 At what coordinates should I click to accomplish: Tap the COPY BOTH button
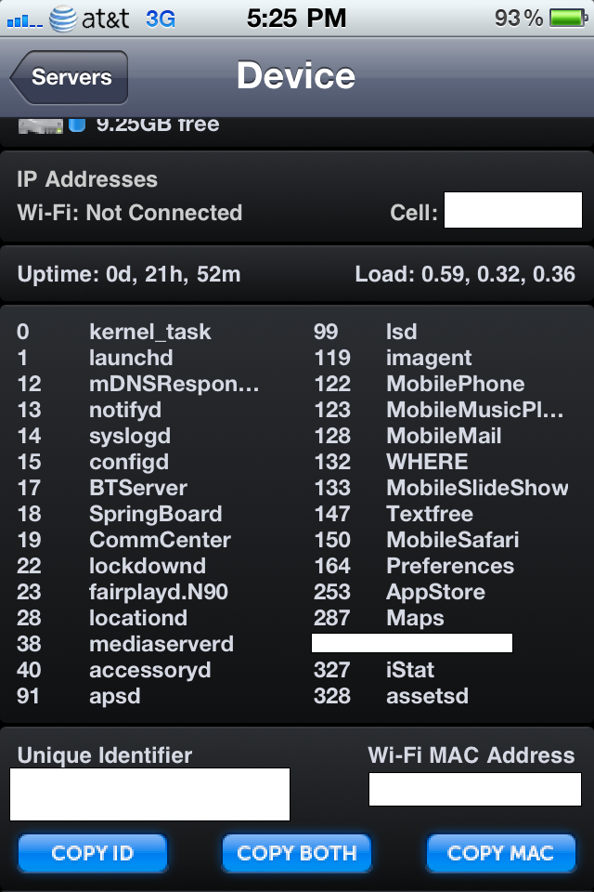[x=297, y=853]
